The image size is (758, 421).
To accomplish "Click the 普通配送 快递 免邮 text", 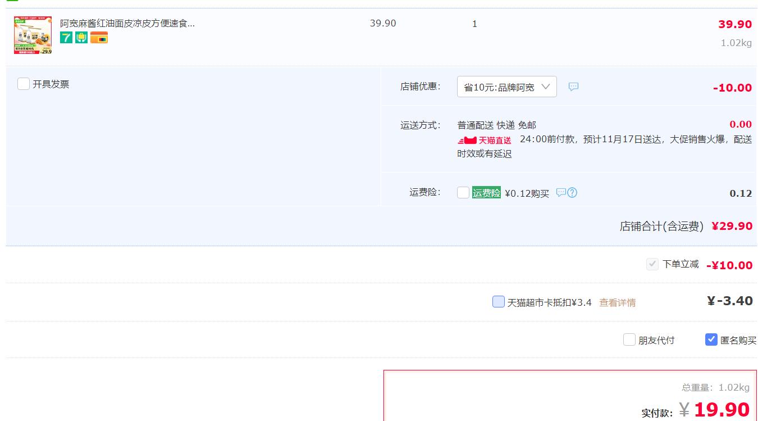I will click(x=497, y=125).
